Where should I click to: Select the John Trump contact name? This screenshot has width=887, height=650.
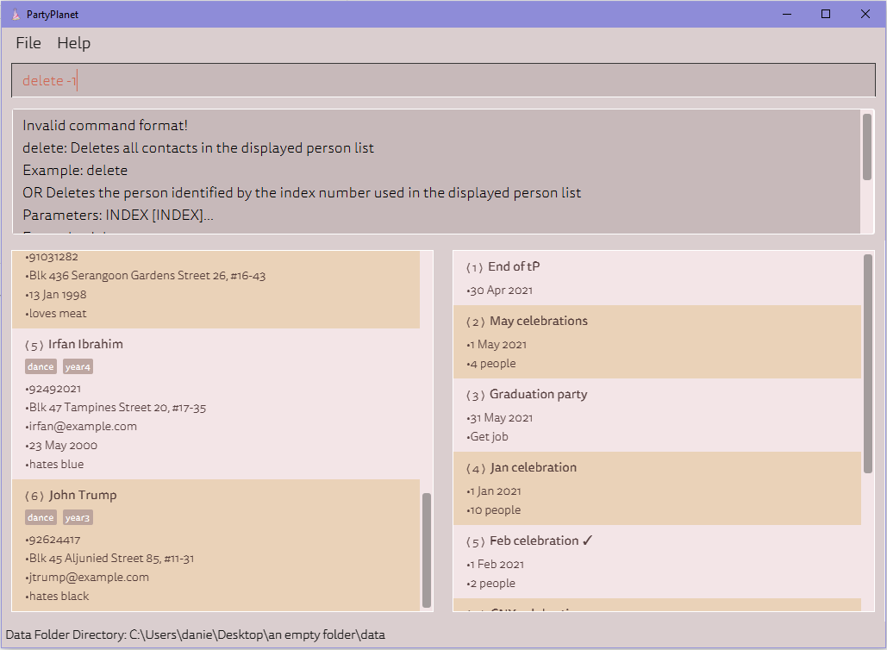pos(83,495)
